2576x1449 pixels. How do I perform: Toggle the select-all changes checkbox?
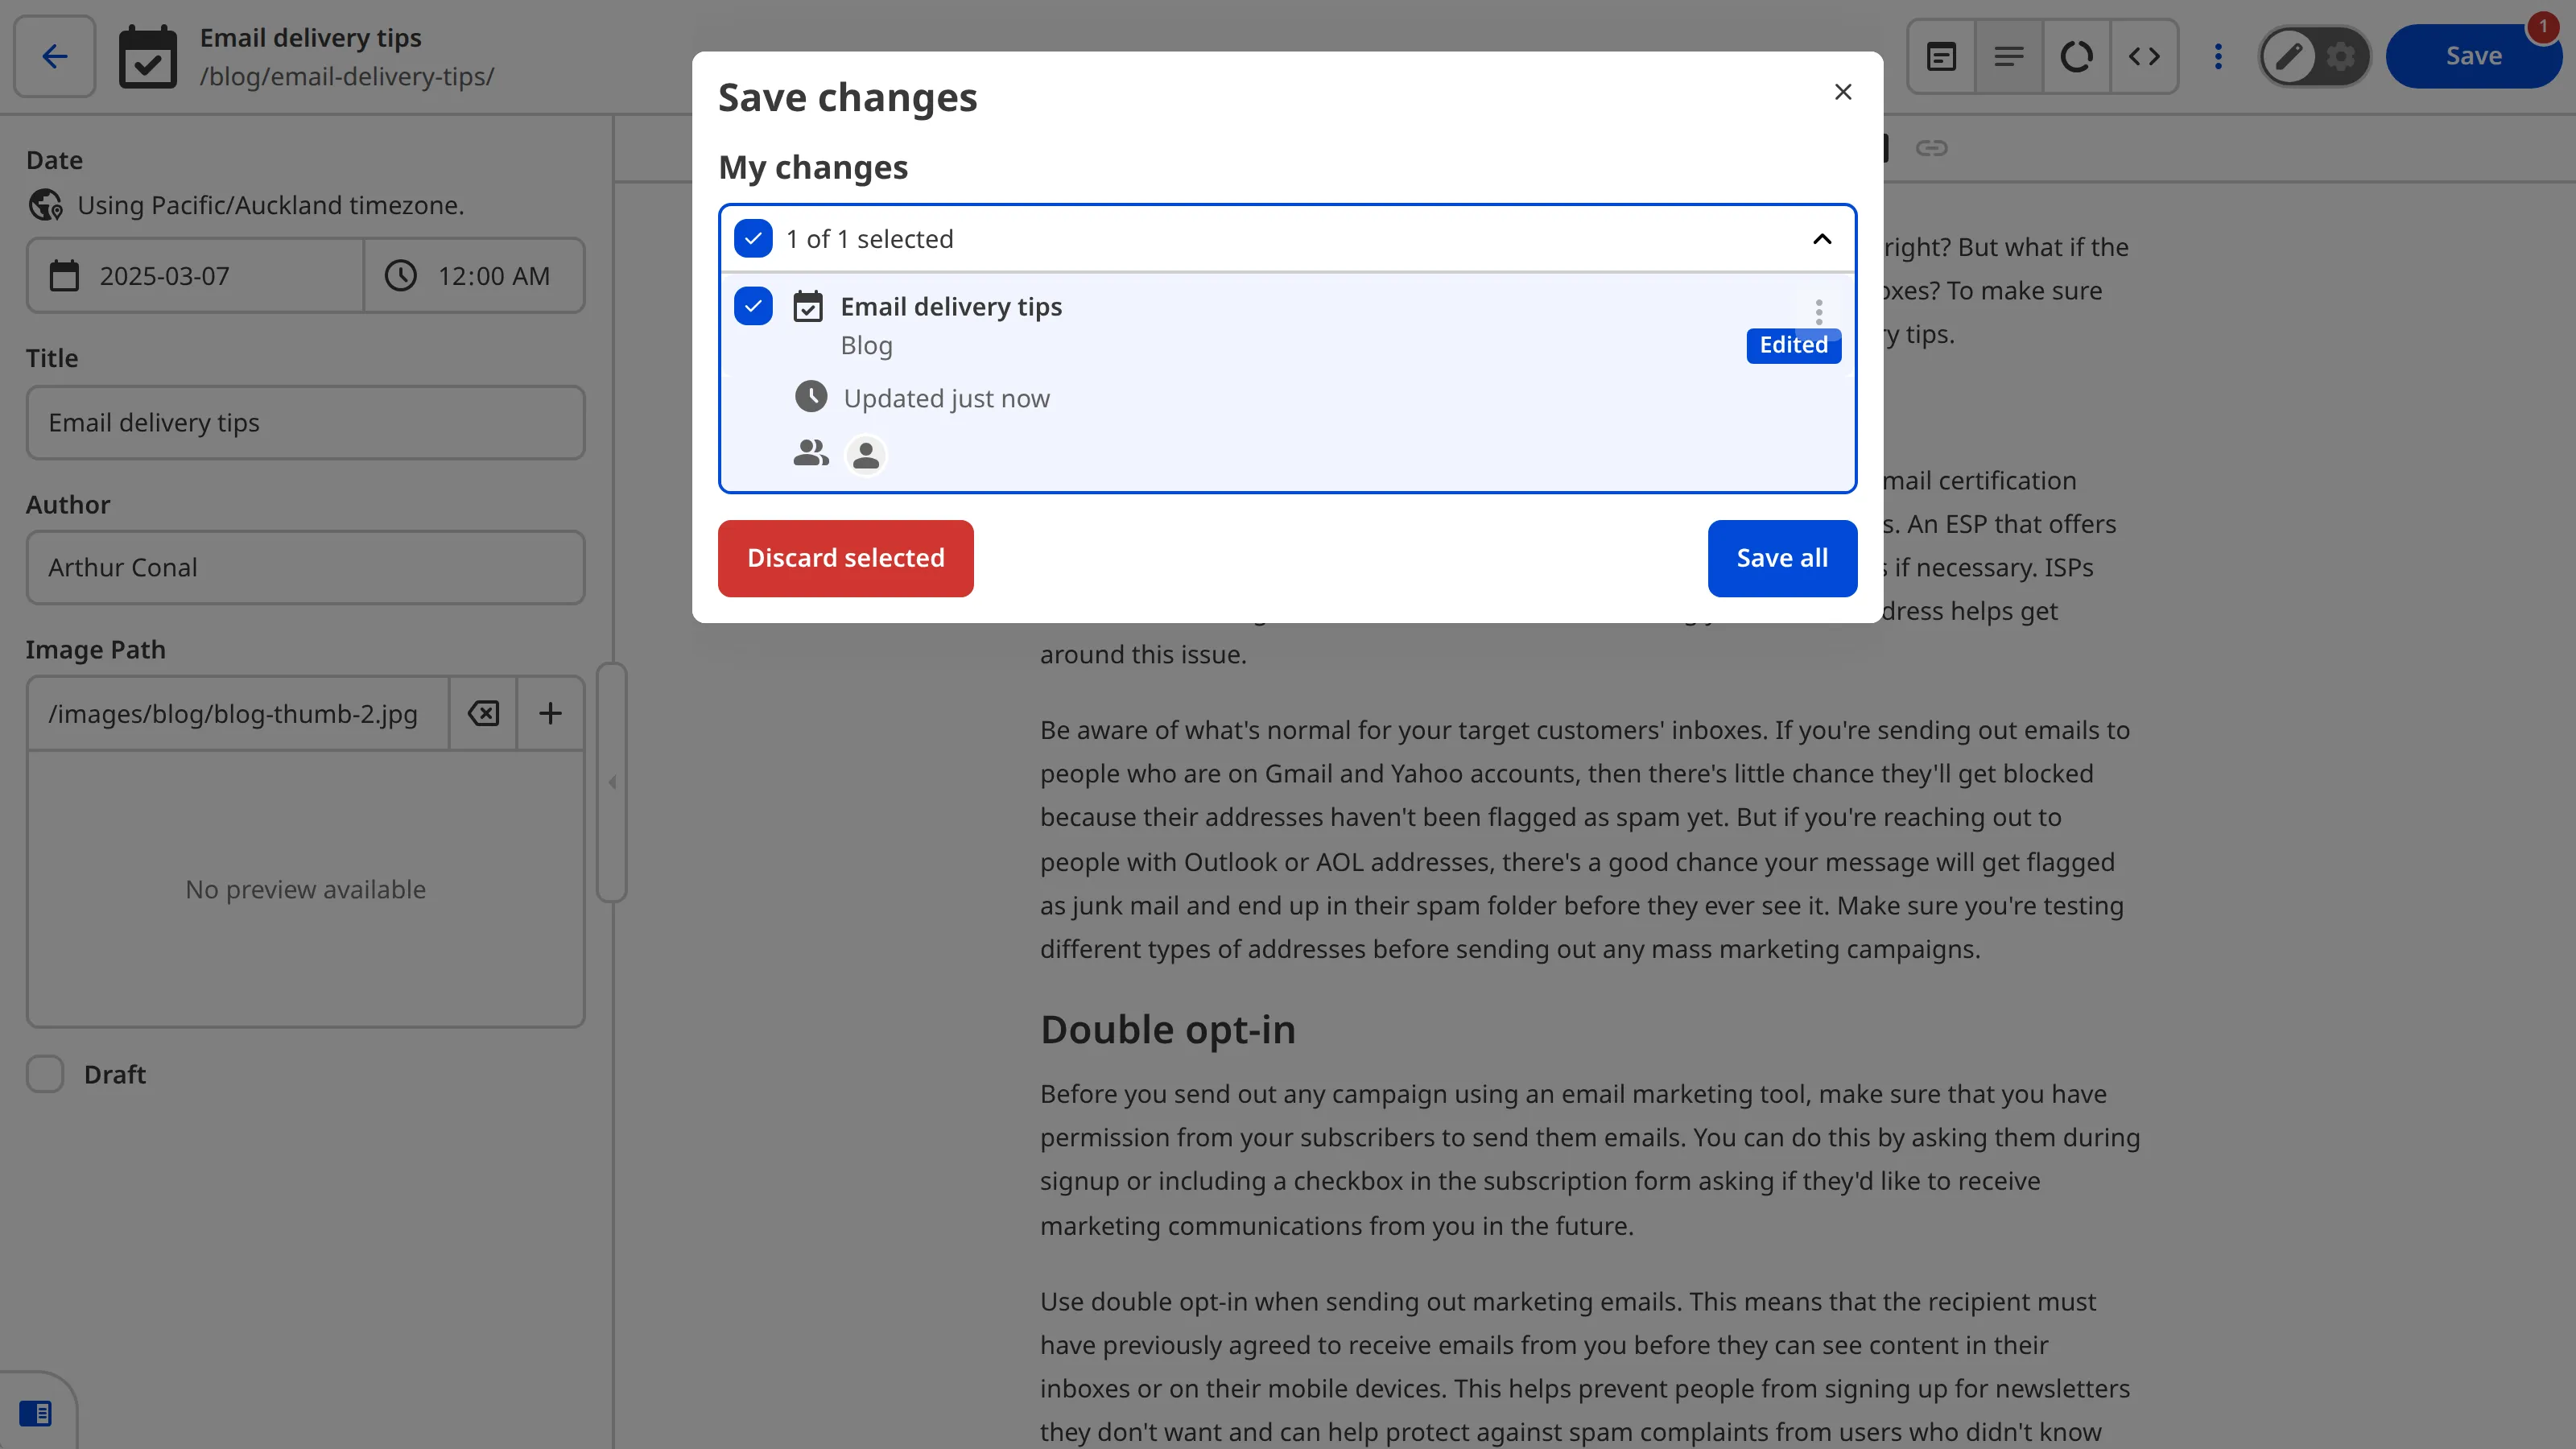click(753, 239)
